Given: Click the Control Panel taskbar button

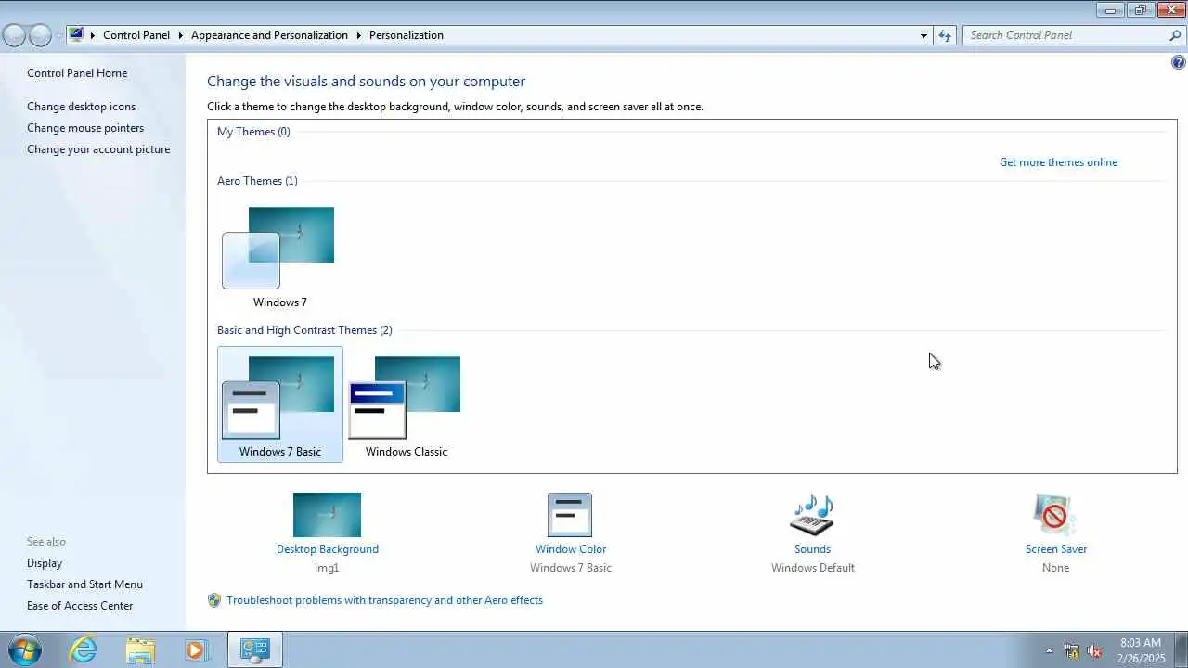Looking at the screenshot, I should [254, 649].
